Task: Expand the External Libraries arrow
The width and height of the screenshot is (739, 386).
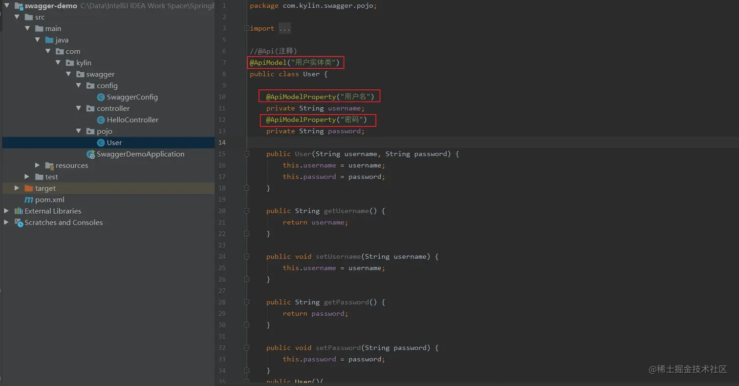Action: [6, 211]
